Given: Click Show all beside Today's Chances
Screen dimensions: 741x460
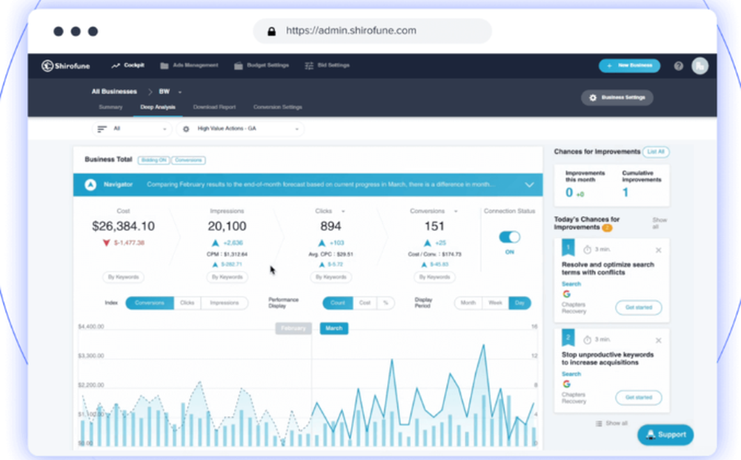Looking at the screenshot, I should [659, 224].
